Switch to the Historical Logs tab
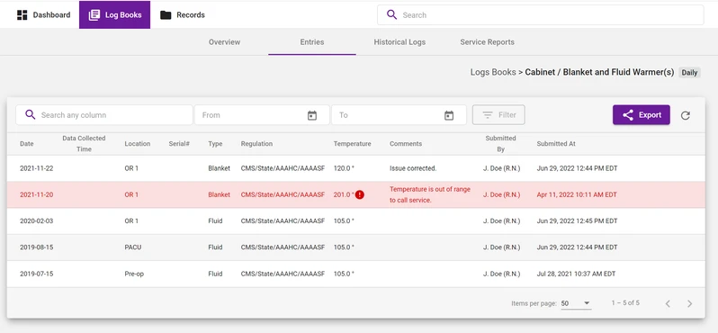The image size is (718, 333). coord(399,42)
